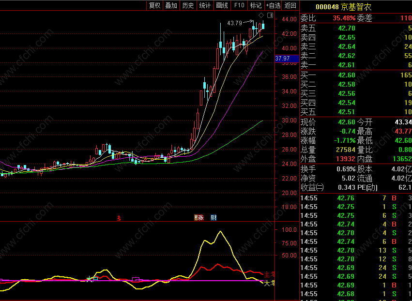Add stock with +自选 button

tap(273, 5)
